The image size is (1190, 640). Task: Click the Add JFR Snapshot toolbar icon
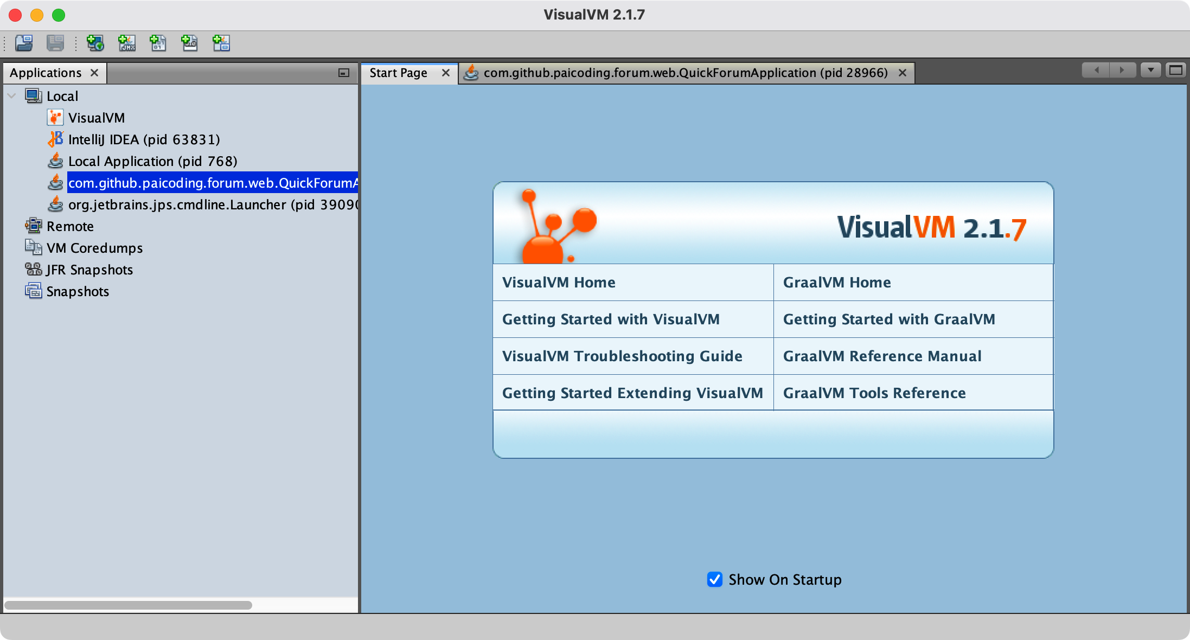pos(189,43)
